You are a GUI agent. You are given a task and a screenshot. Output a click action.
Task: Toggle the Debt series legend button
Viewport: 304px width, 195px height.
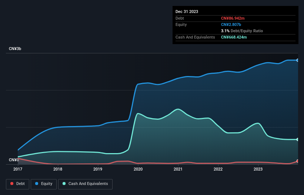point(18,184)
